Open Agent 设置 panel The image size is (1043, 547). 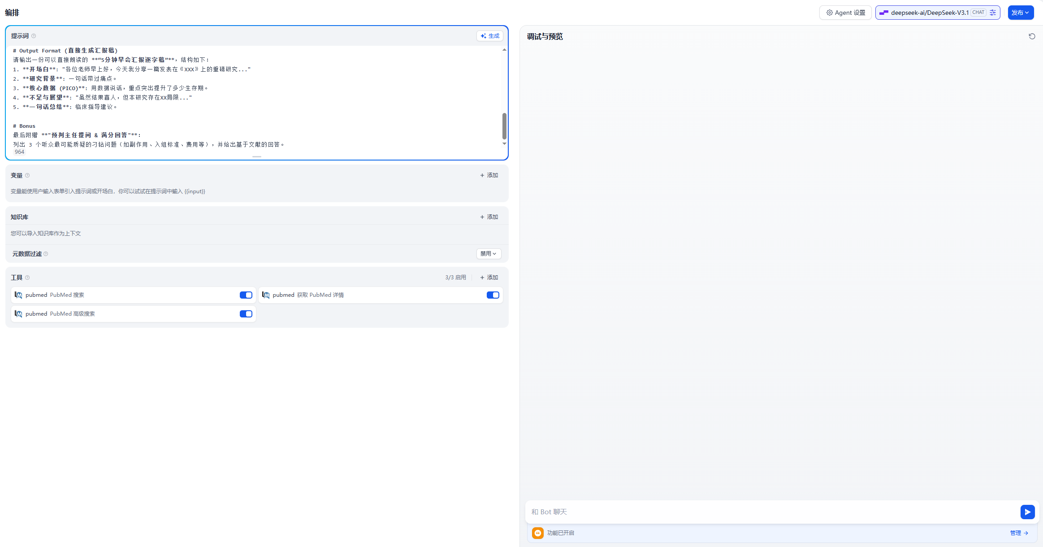[x=845, y=13]
